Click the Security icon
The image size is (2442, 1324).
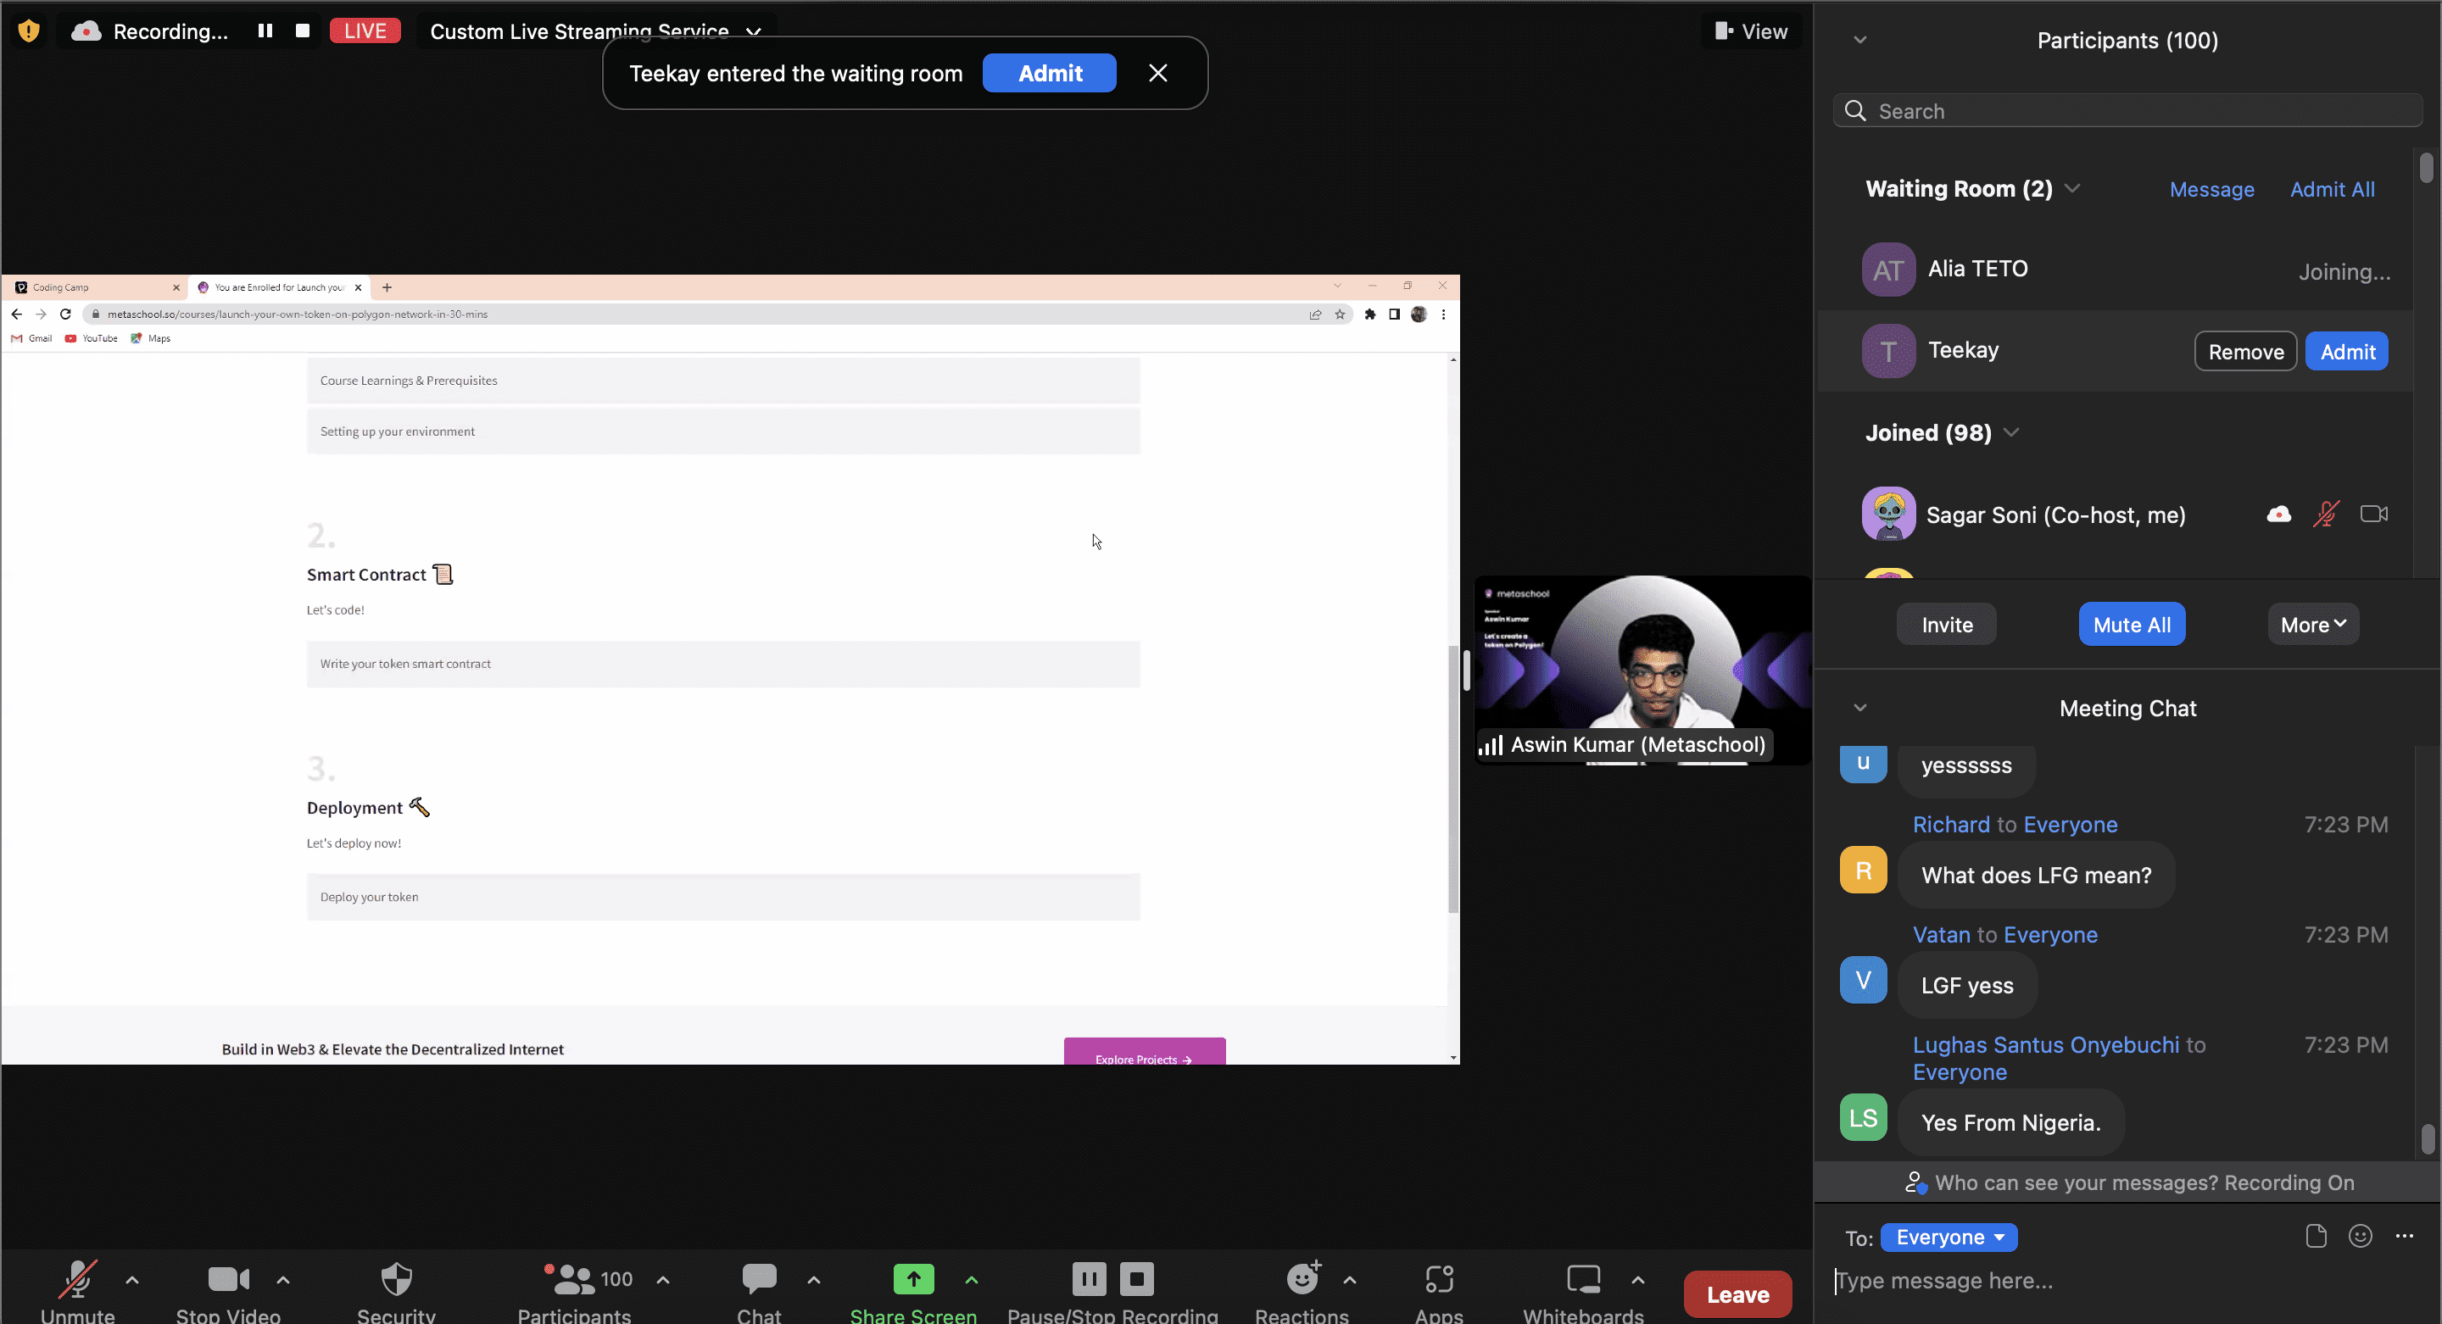(396, 1278)
